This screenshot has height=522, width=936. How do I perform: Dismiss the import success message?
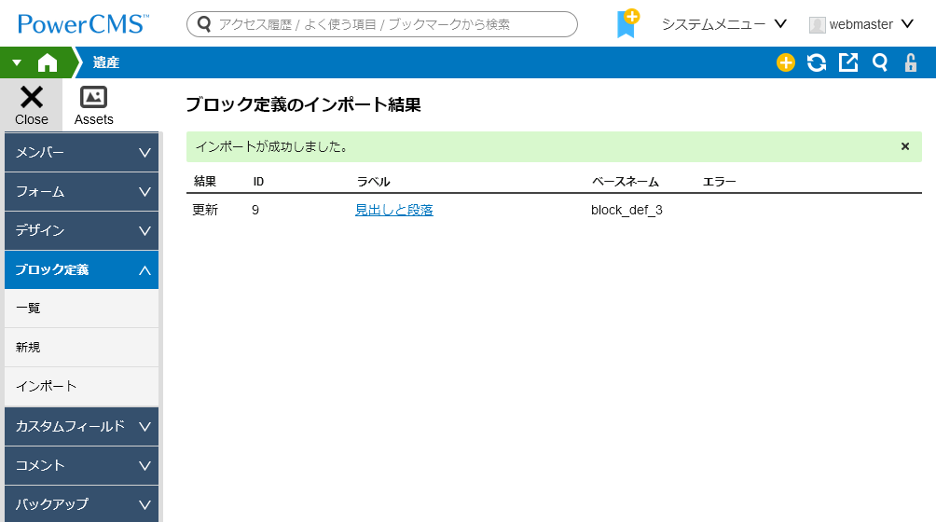point(905,146)
